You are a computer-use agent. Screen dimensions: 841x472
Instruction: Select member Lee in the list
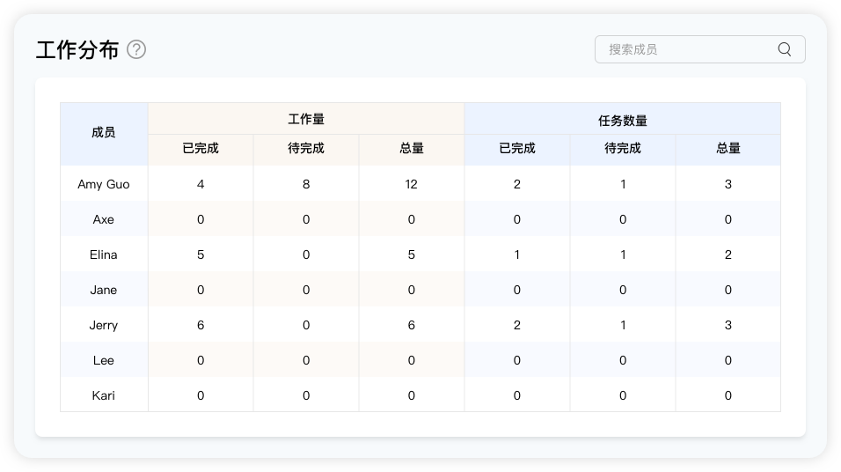pyautogui.click(x=104, y=360)
